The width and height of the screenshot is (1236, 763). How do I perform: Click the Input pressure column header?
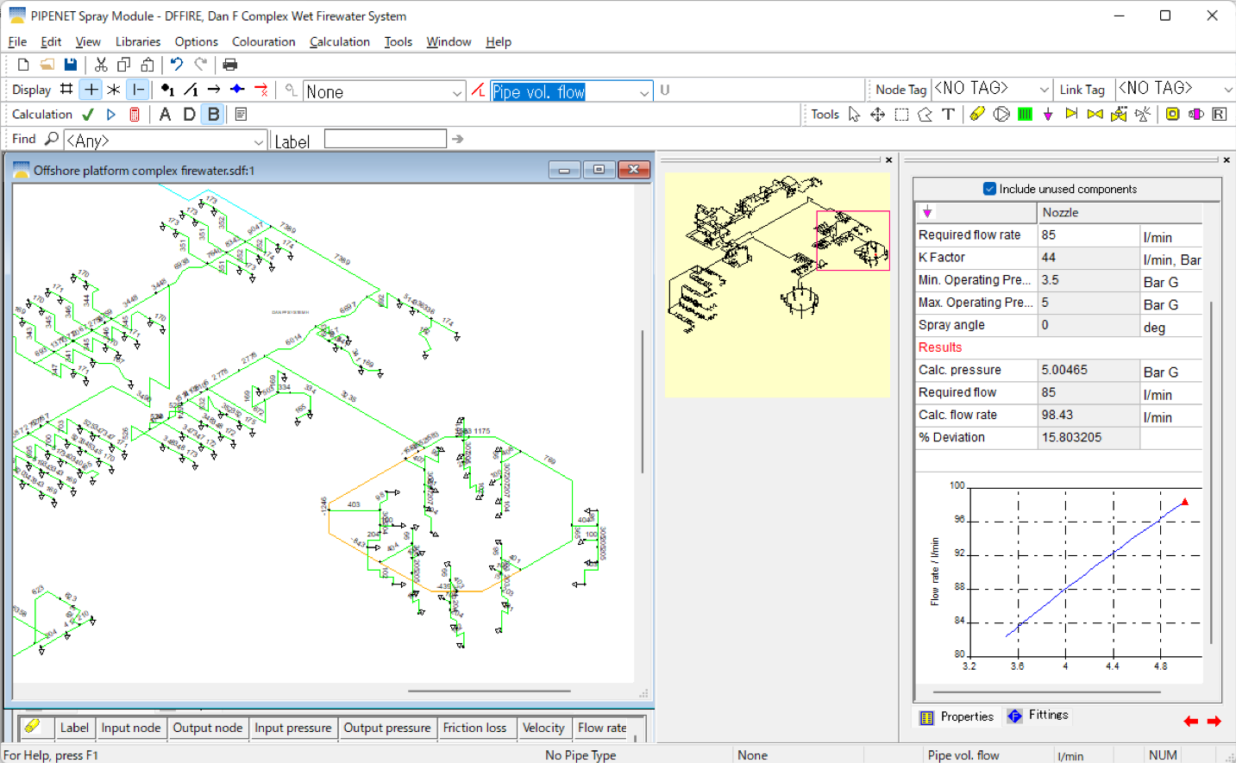click(293, 728)
